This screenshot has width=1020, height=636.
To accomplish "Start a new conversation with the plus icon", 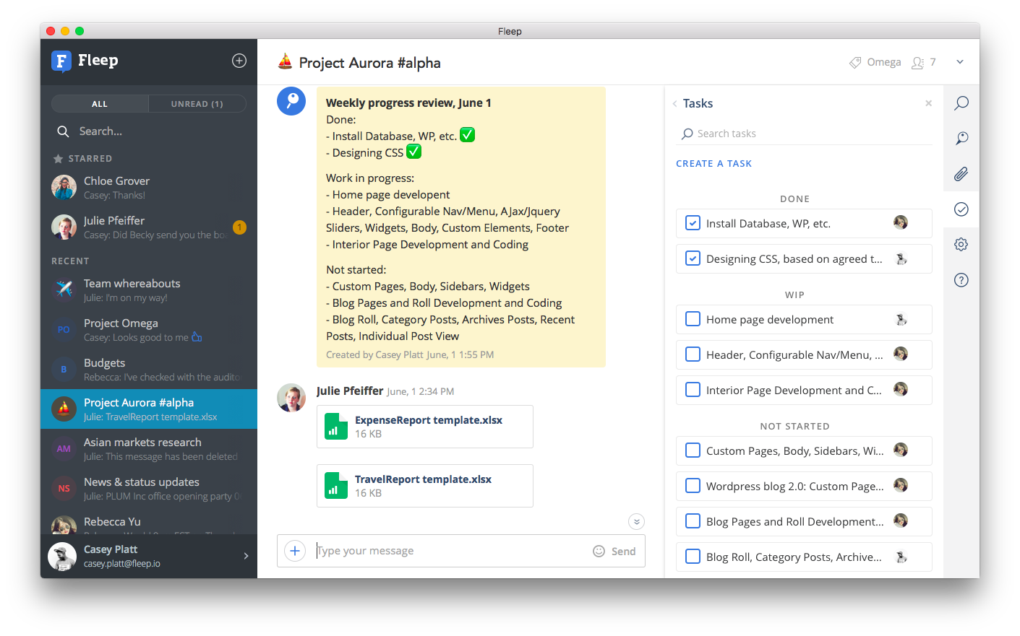I will [239, 61].
